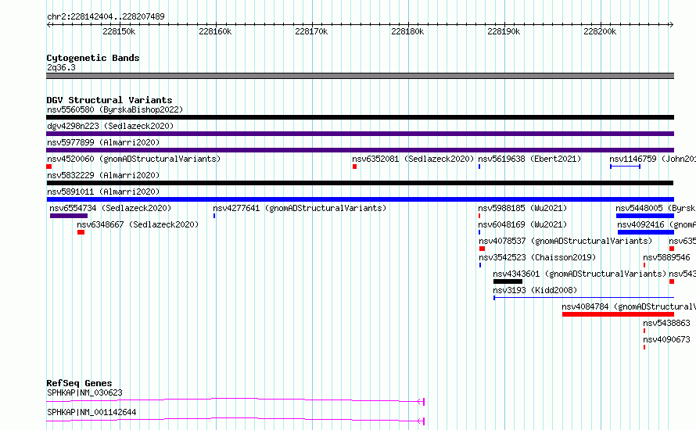Click the red nsv6352081 Sedlazeck2020 marker
The height and width of the screenshot is (430, 696).
355,167
